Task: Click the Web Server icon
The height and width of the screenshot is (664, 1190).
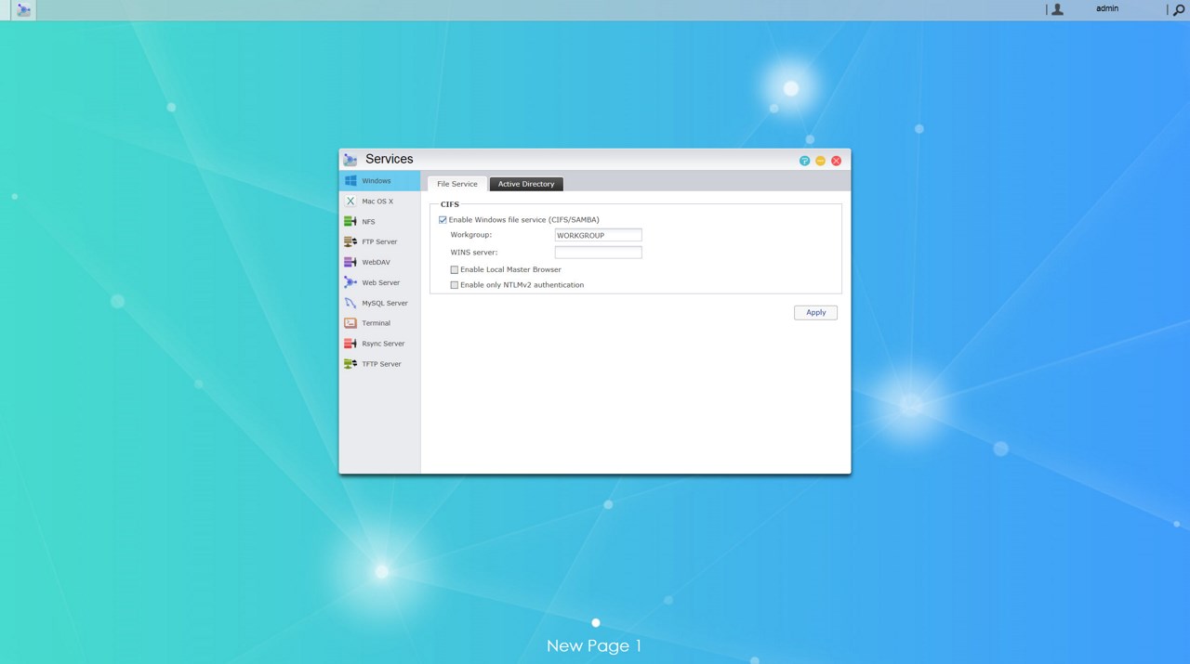Action: (x=350, y=282)
